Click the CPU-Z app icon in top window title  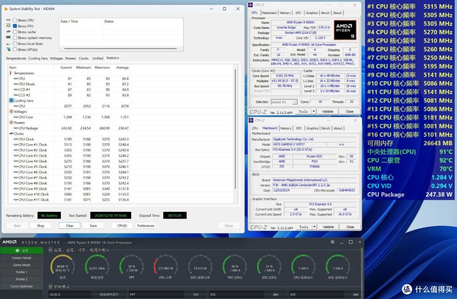pos(251,5)
